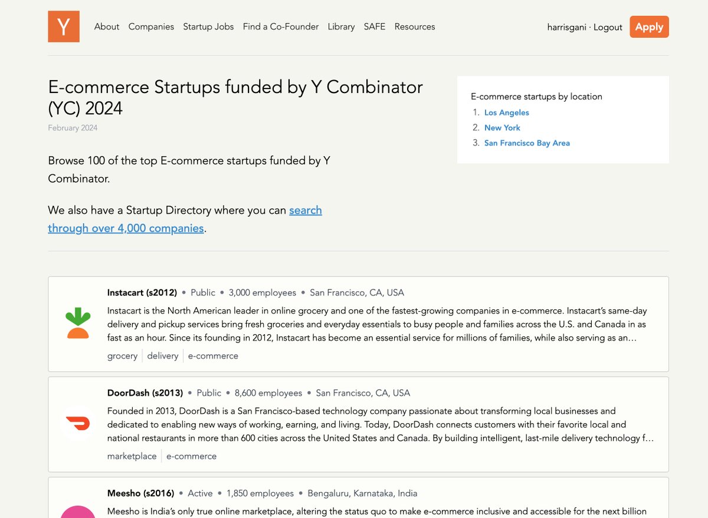
Task: Open the About menu item
Action: [x=107, y=27]
